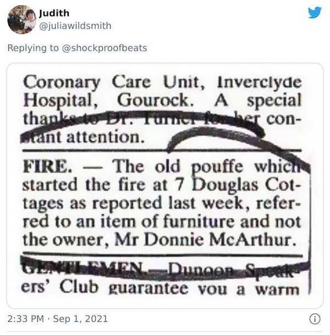The width and height of the screenshot is (330, 335).
Task: Click the Coronary Care Unit text line
Action: 162,83
